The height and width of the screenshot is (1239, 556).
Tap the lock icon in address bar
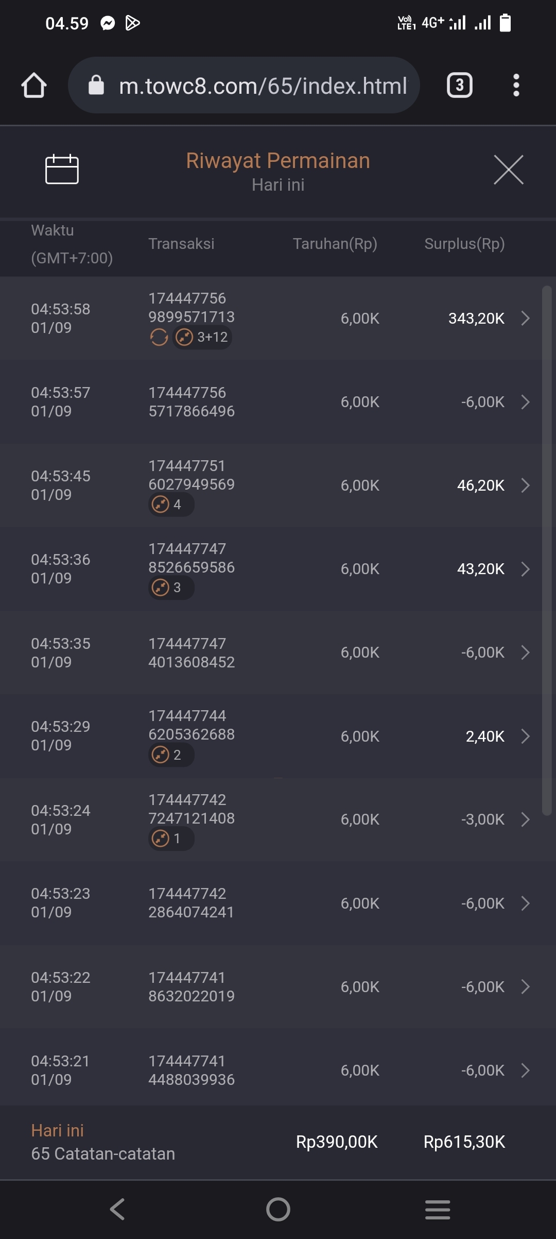pos(96,85)
